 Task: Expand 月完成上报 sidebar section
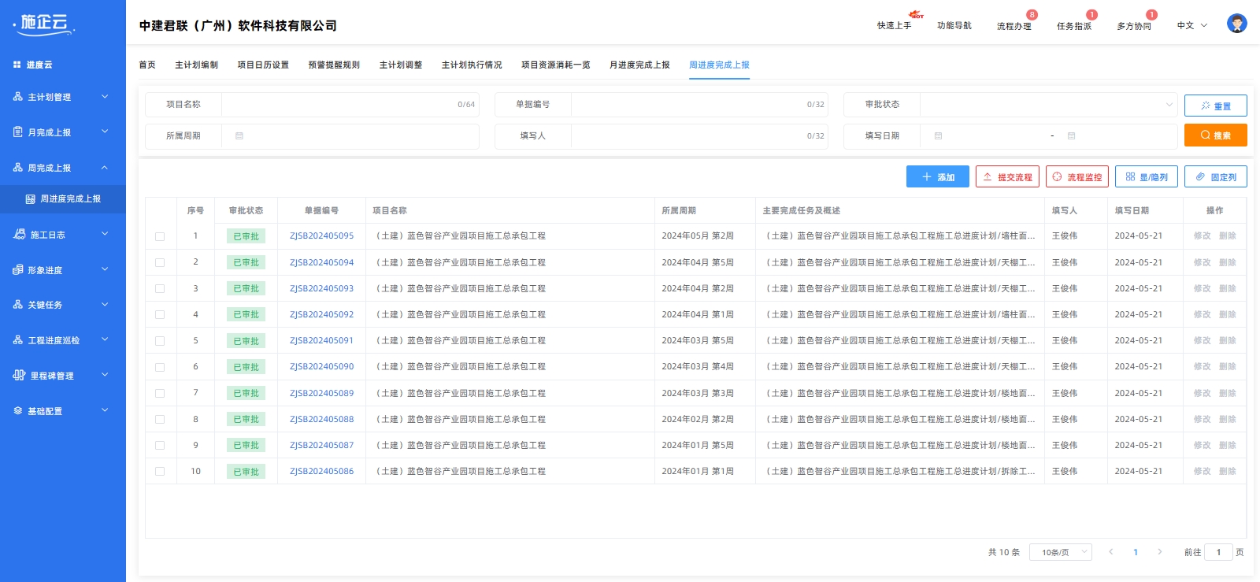[x=105, y=132]
